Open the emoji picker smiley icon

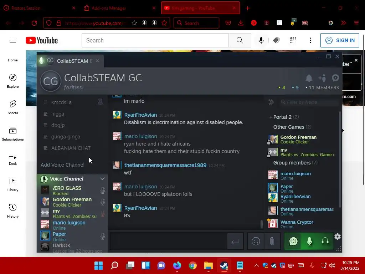click(x=256, y=241)
